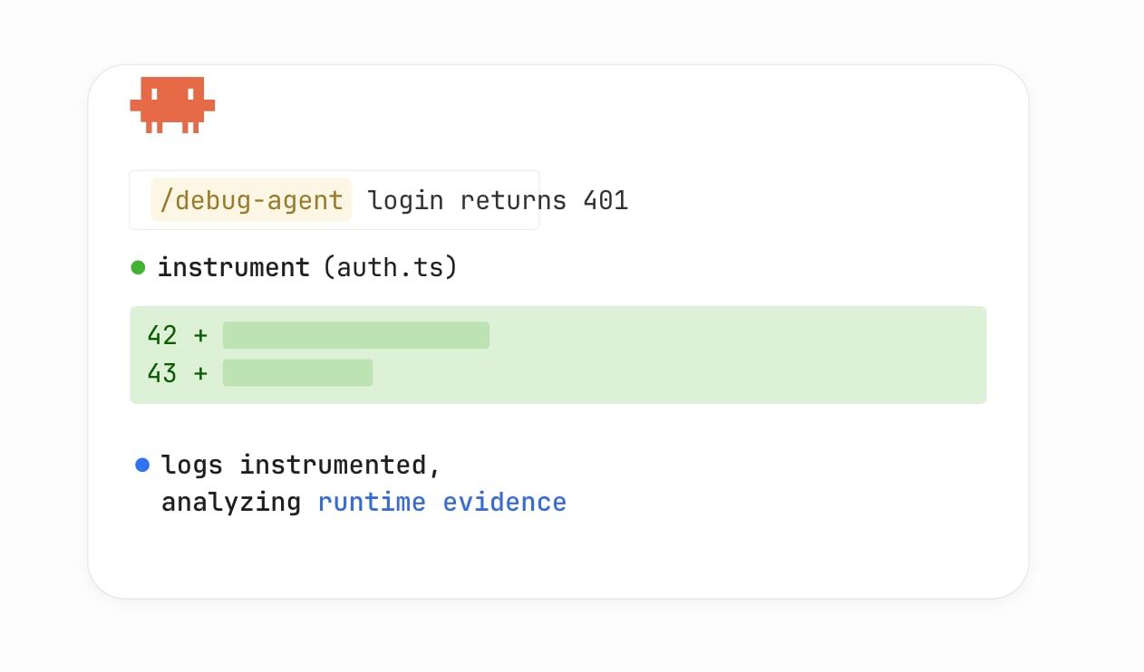
Task: Open the blue "evidence" link word
Action: click(504, 502)
